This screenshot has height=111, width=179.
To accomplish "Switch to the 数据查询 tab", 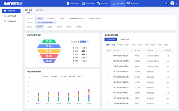I will (x=39, y=10).
